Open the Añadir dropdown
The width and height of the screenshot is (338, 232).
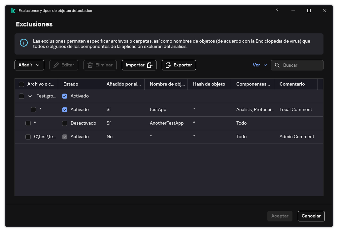[29, 65]
